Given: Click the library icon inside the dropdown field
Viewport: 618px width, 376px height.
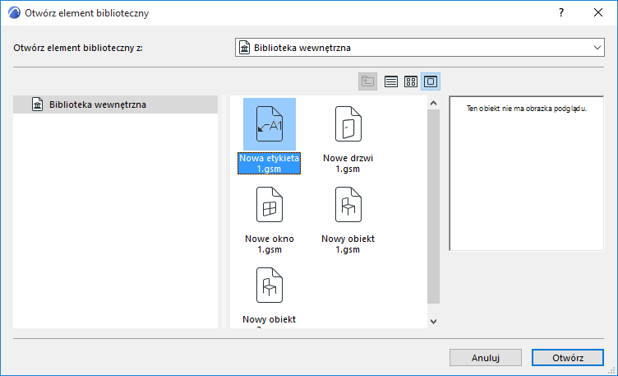Looking at the screenshot, I should coord(244,48).
